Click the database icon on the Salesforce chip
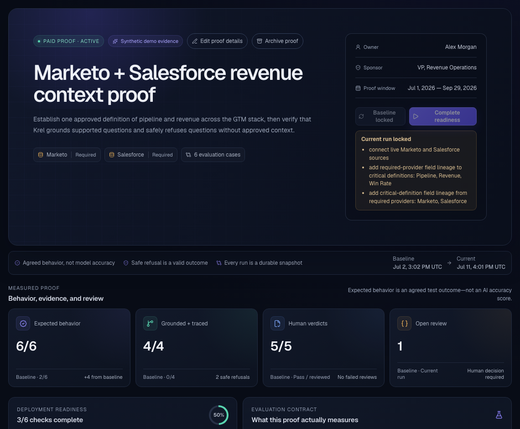520x429 pixels. (x=111, y=155)
